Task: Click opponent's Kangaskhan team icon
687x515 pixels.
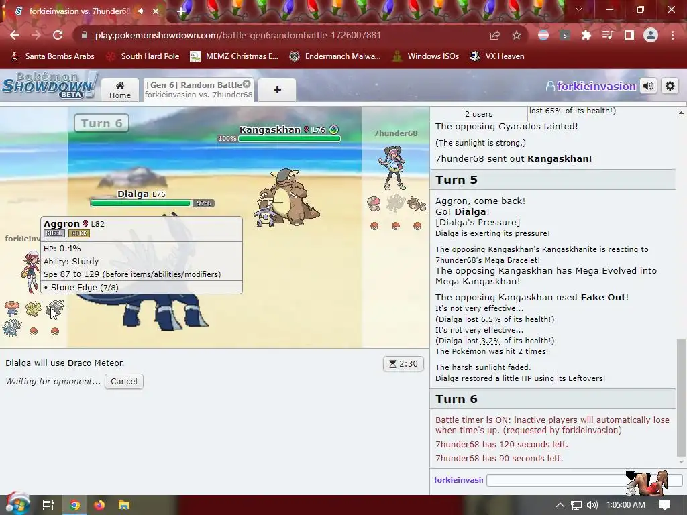Action: coord(416,204)
